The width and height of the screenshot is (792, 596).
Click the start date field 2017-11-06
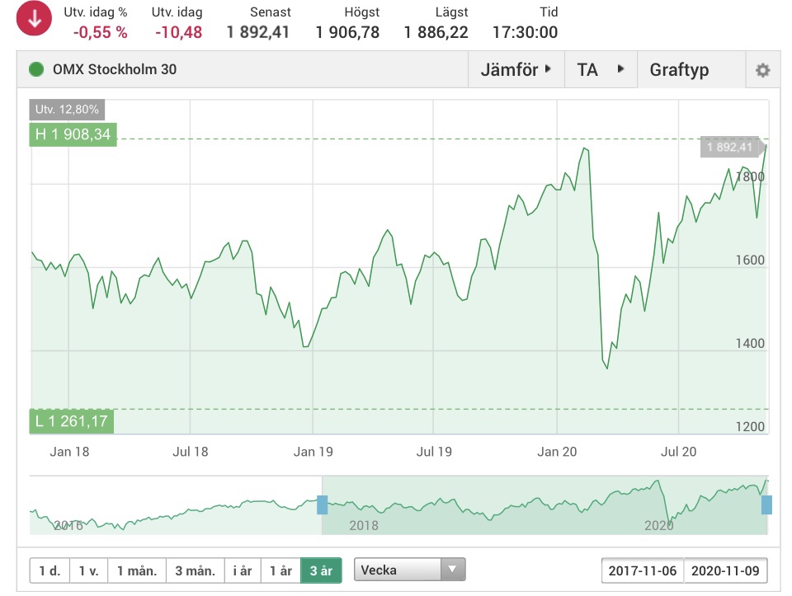(643, 570)
